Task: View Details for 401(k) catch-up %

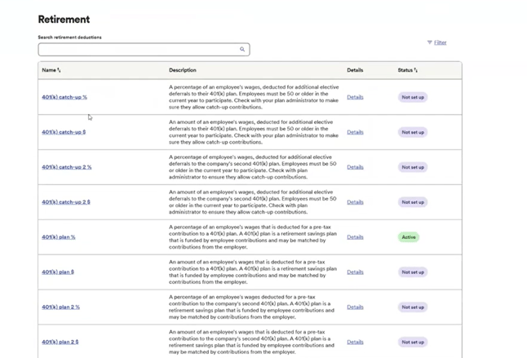Action: pyautogui.click(x=355, y=97)
